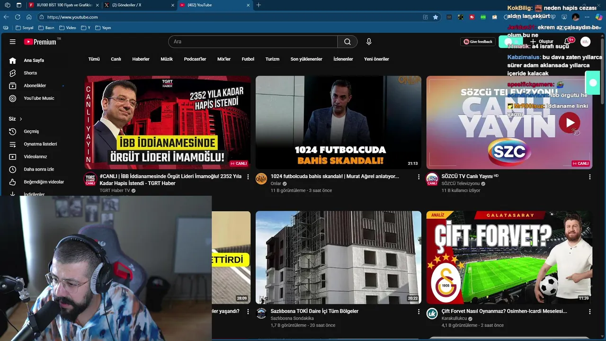The height and width of the screenshot is (341, 606).
Task: Go back in the browser
Action: (6, 17)
